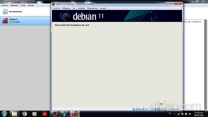Image resolution: width=208 pixels, height=117 pixels.
Task: Open Máquina menu in VirtualBox Administrador window
Action: tap(14, 5)
